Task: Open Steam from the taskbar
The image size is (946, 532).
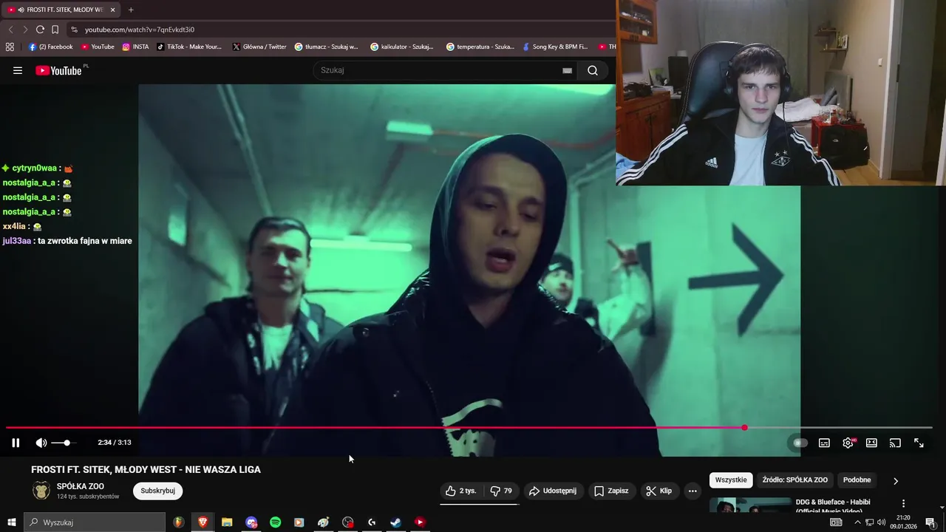Action: [x=395, y=522]
